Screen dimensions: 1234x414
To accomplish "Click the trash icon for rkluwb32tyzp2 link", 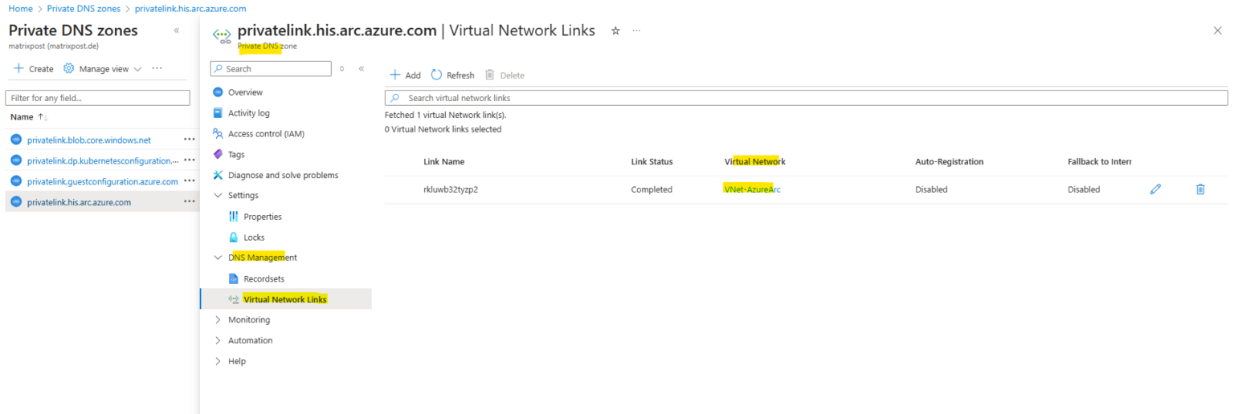I will click(1200, 189).
